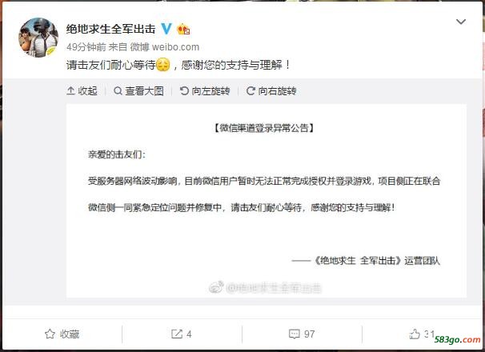
Task: Click the 绝地求生全军出击 profile avatar
Action: click(38, 38)
